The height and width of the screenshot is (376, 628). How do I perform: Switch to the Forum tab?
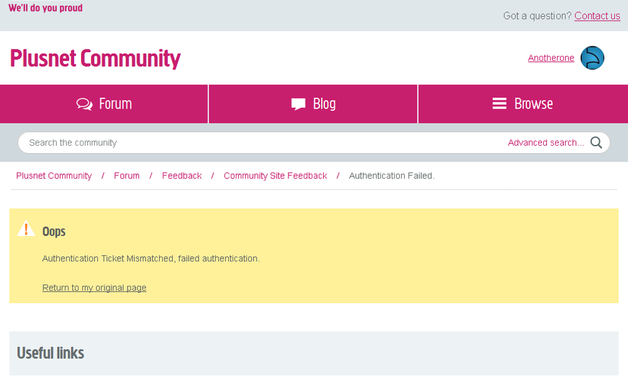tap(104, 104)
